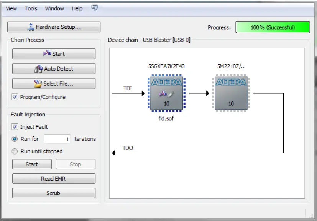This screenshot has height=221, width=317.
Task: Select the 5M2210Z device chip icon
Action: [231, 93]
